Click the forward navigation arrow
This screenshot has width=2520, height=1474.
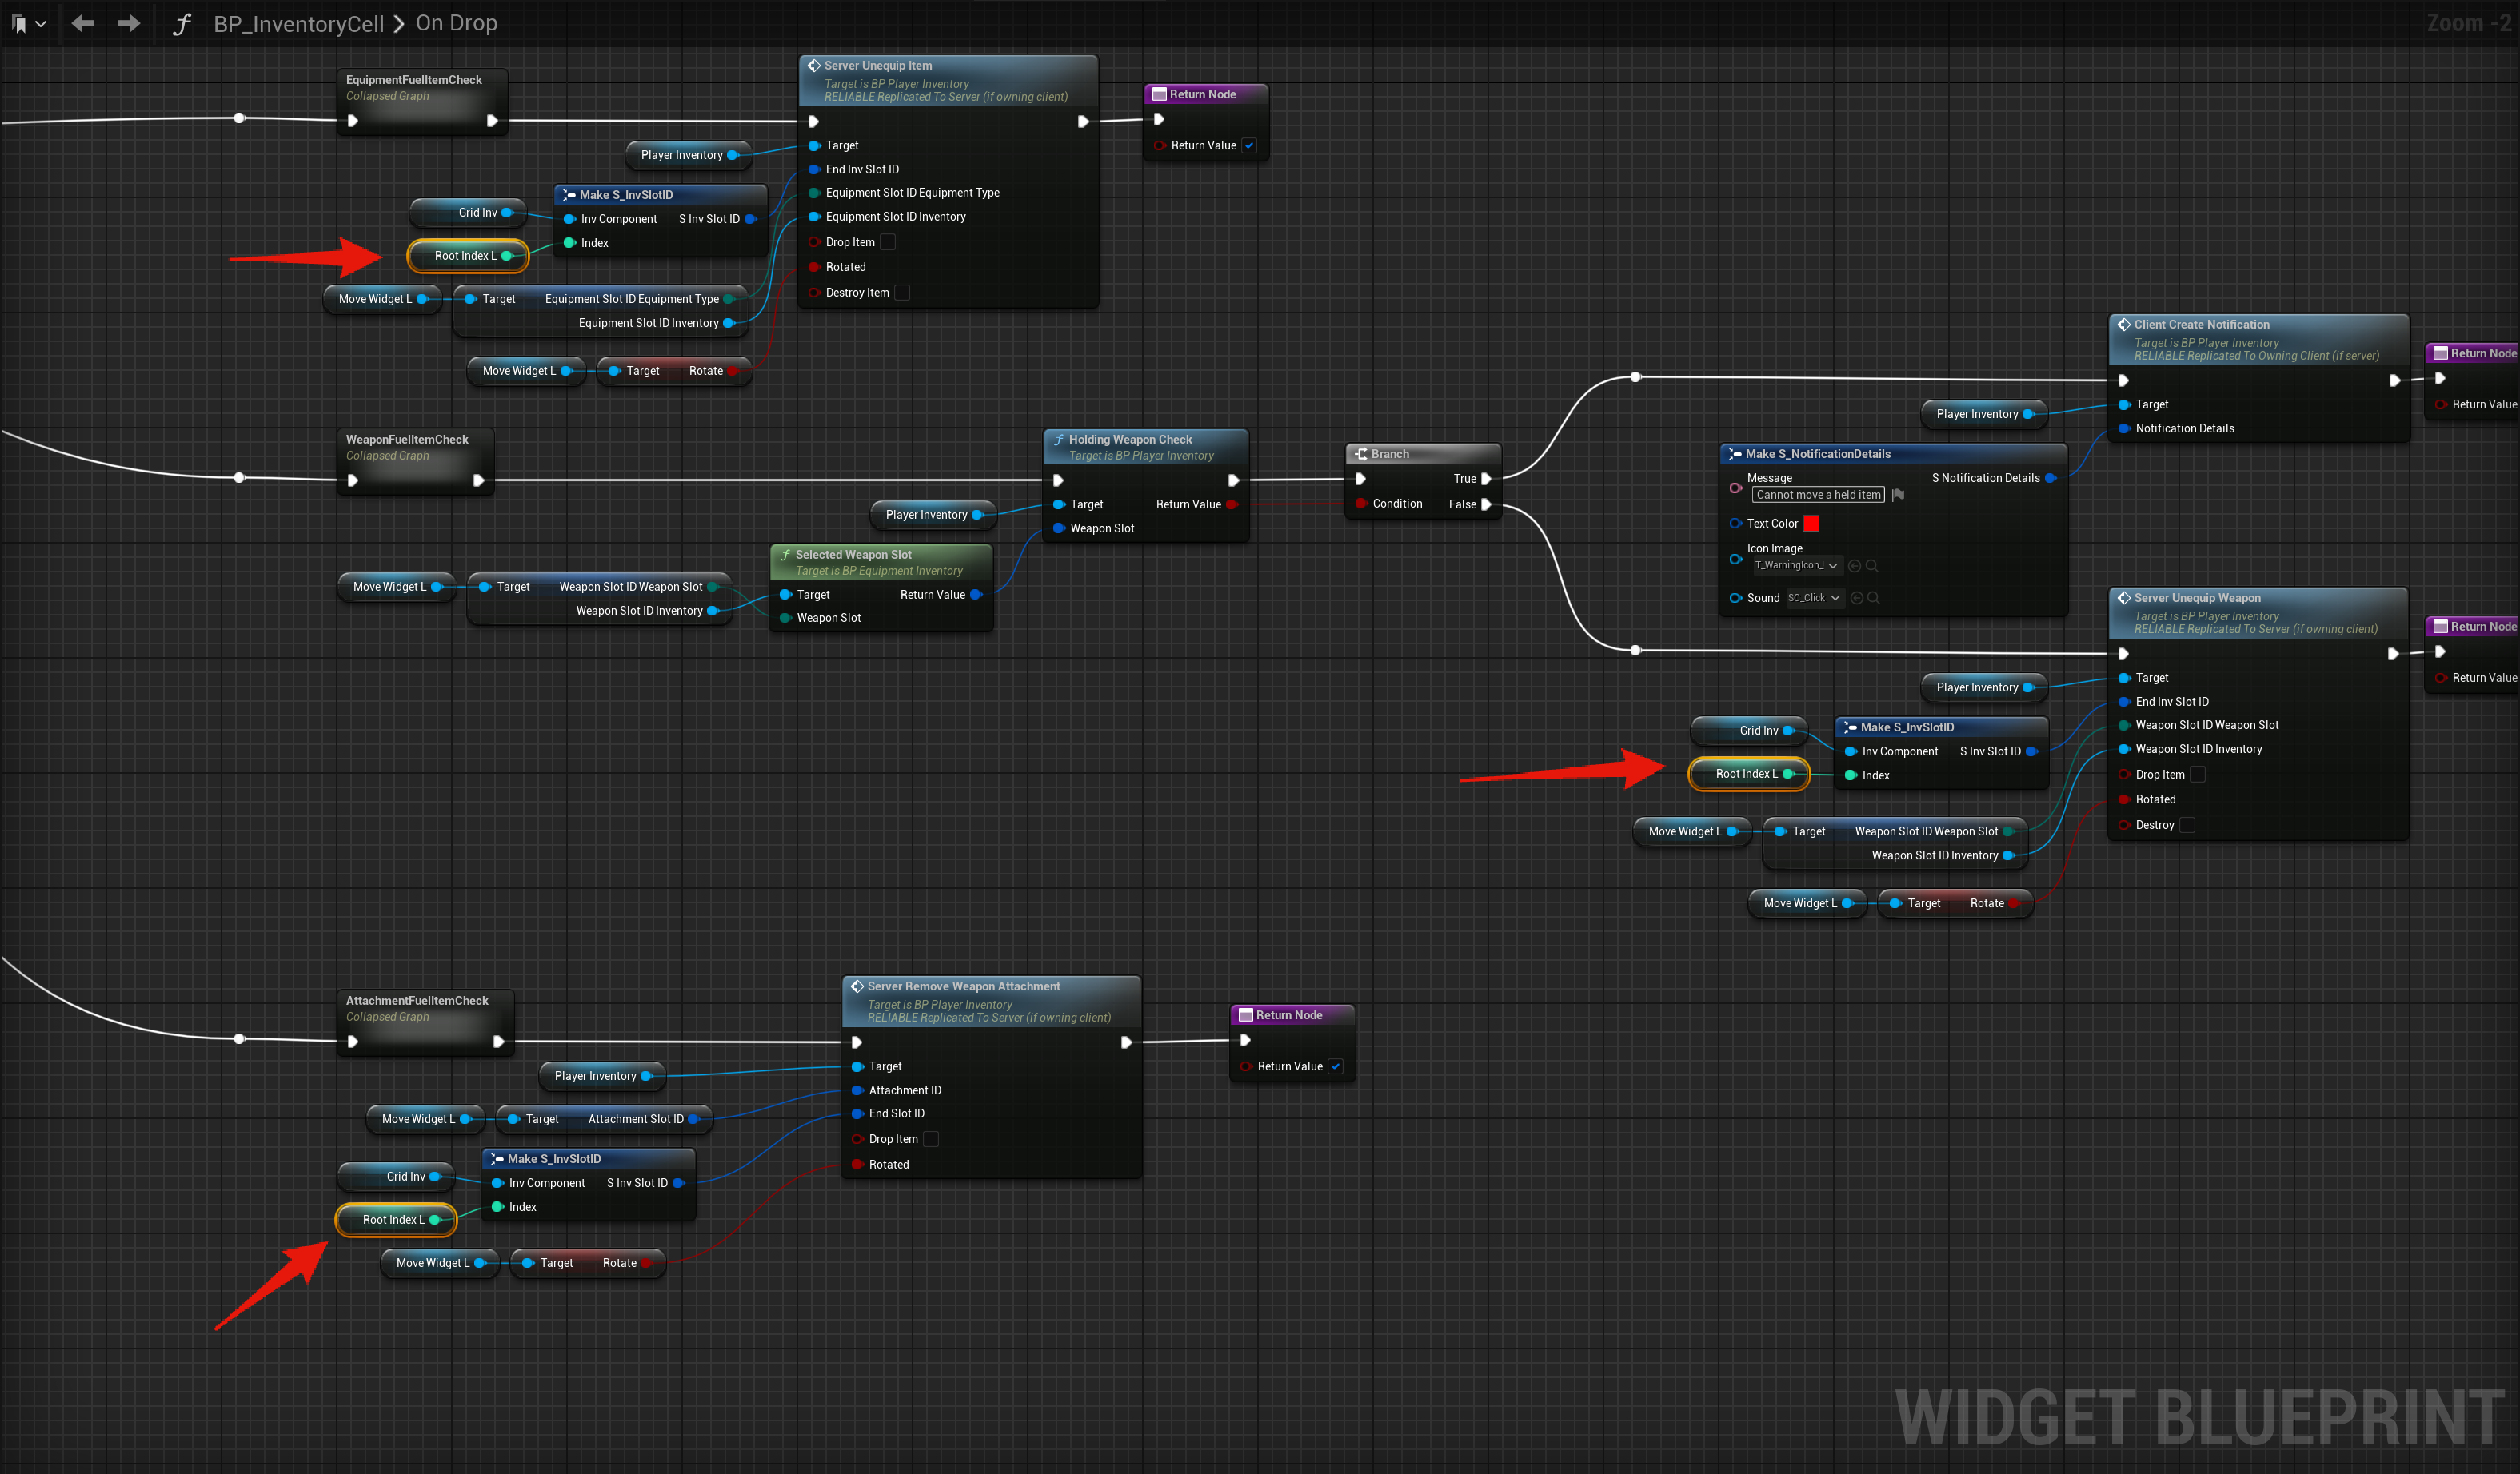pyautogui.click(x=129, y=23)
